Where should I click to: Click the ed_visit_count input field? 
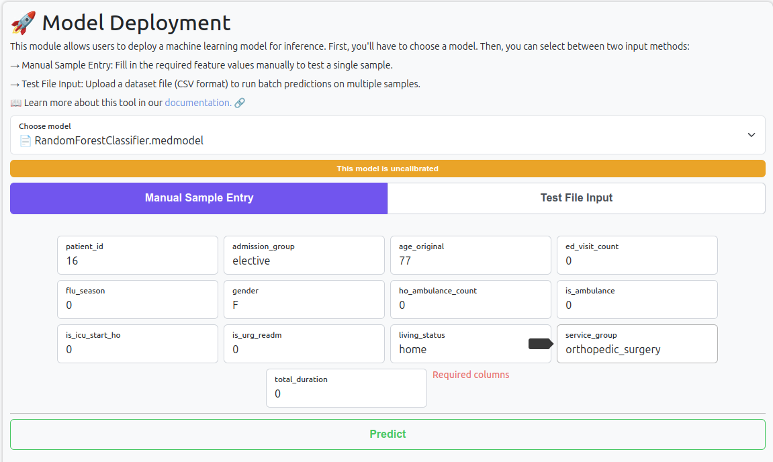637,261
